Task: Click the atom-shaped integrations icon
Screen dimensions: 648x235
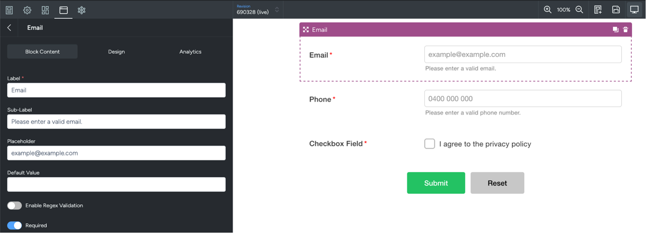Action: click(x=81, y=10)
